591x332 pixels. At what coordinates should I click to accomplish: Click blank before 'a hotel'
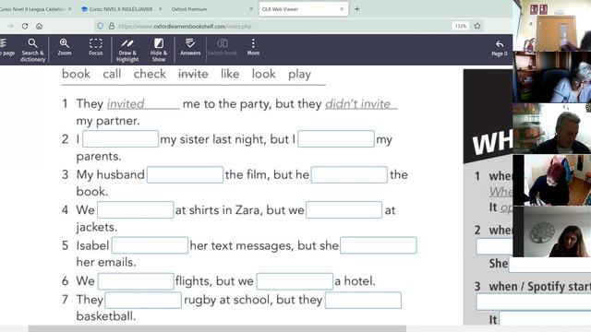(295, 281)
